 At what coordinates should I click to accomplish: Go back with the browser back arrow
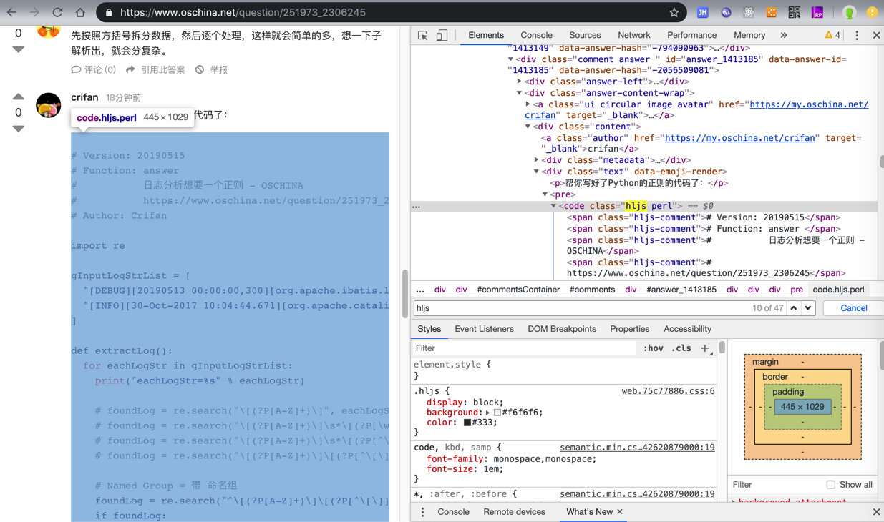pyautogui.click(x=11, y=13)
